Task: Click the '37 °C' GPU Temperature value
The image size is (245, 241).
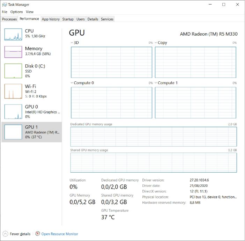Action: click(108, 217)
